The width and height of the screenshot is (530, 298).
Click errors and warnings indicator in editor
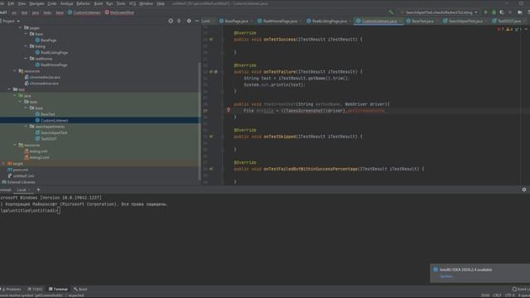pos(510,30)
